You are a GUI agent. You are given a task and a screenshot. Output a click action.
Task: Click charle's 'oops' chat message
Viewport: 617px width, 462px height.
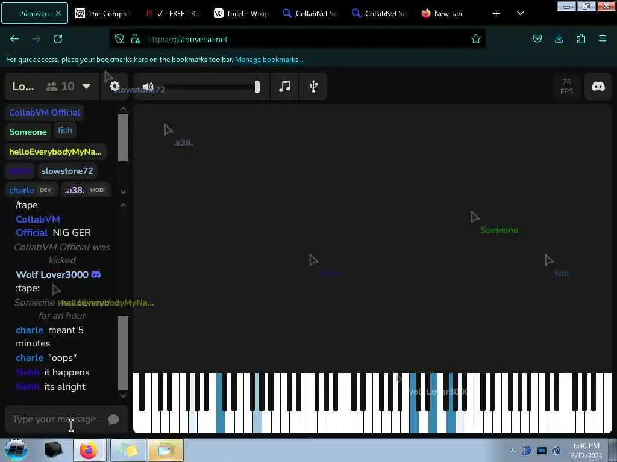62,358
